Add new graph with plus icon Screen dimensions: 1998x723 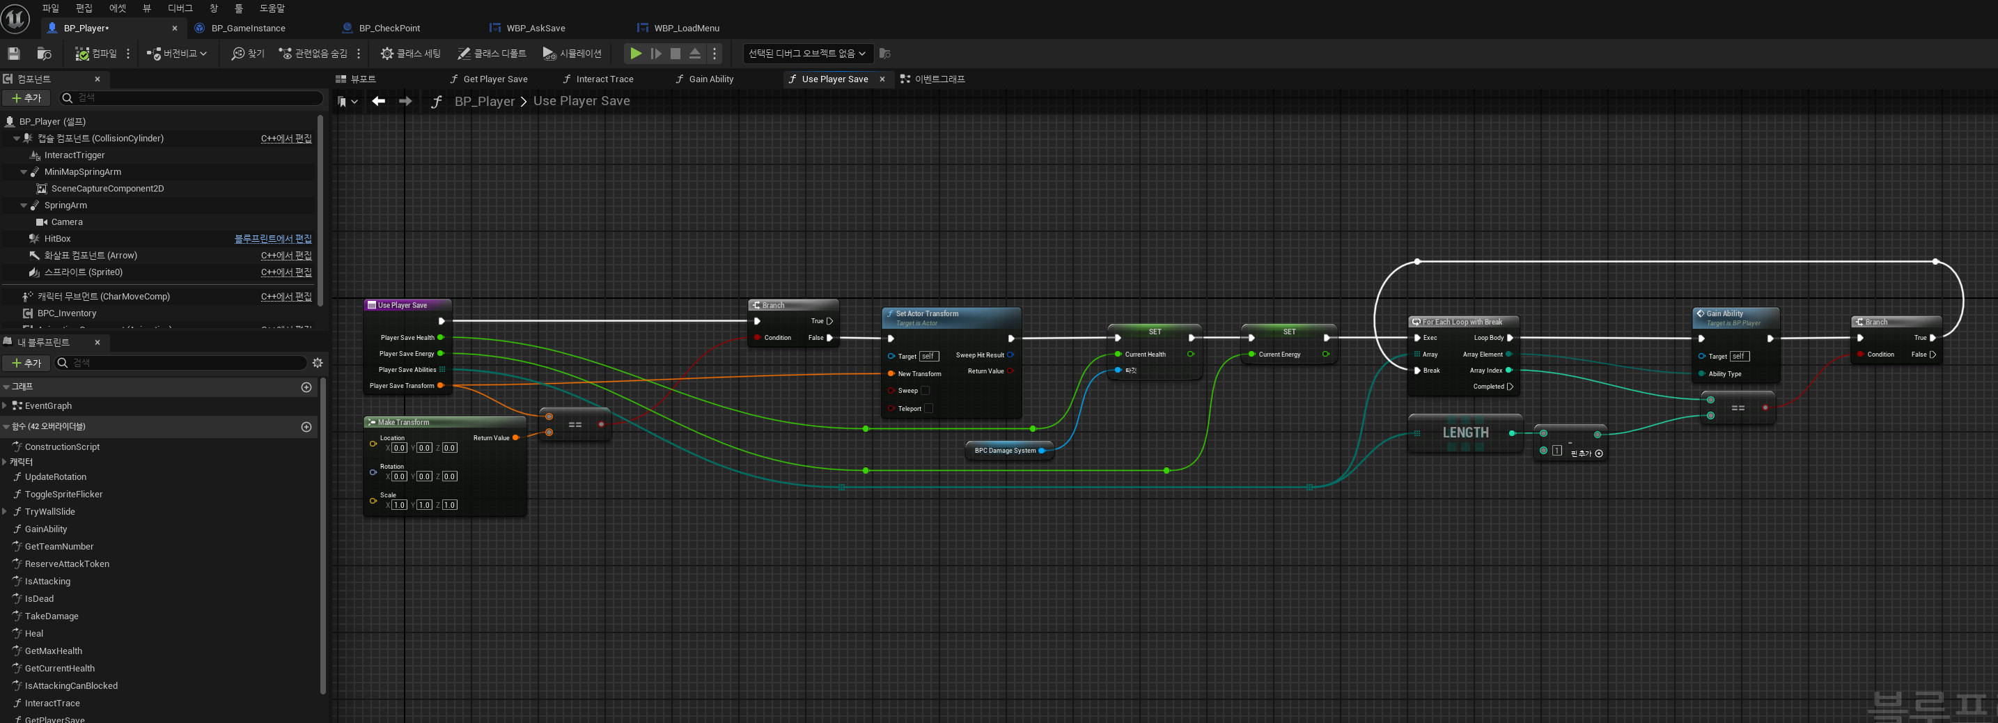306,387
